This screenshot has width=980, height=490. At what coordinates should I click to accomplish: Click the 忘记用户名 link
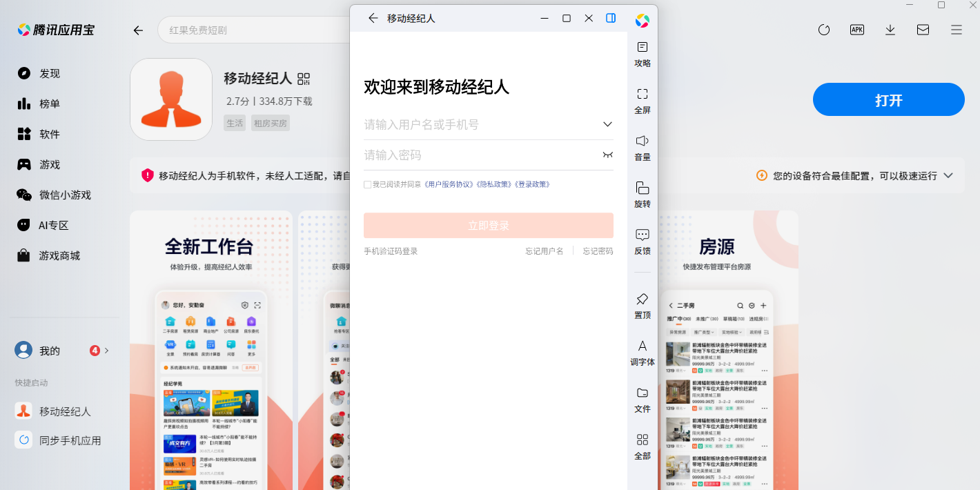545,251
